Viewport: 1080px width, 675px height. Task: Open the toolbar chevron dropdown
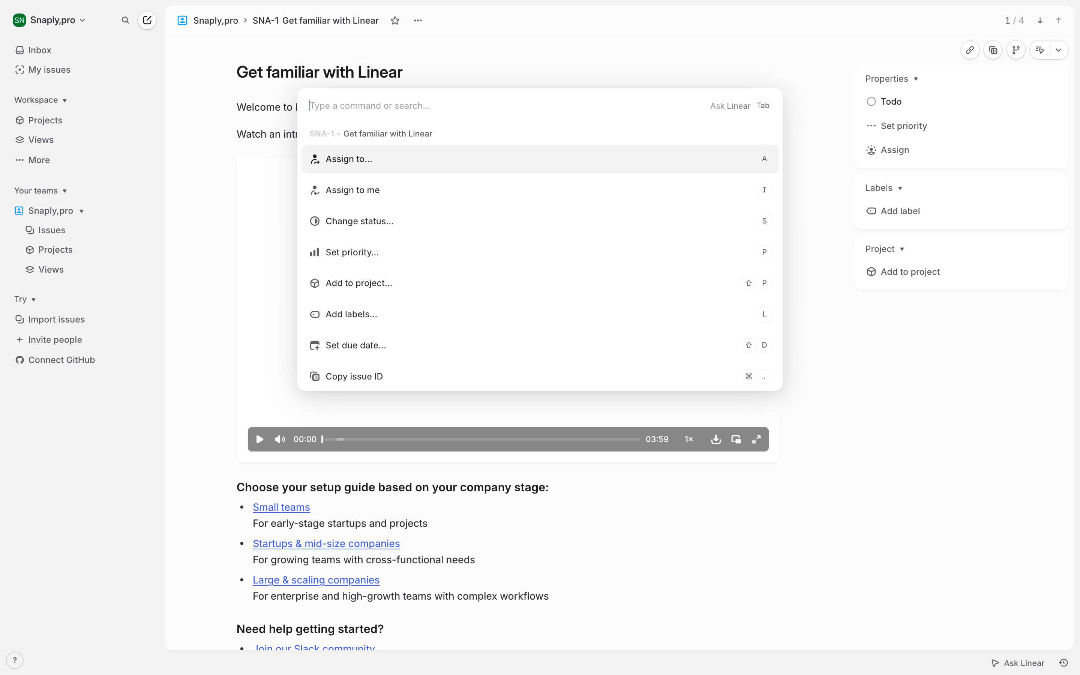1059,50
